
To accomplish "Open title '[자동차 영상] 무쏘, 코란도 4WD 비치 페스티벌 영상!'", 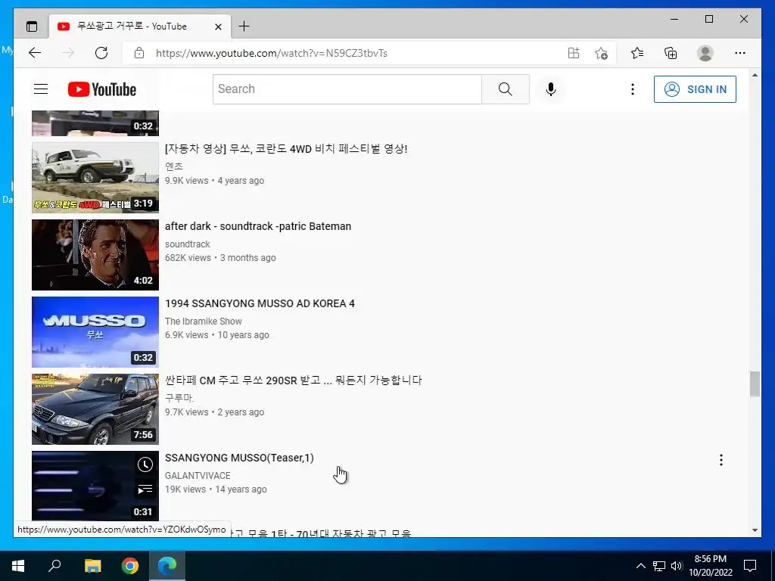I will [x=286, y=149].
